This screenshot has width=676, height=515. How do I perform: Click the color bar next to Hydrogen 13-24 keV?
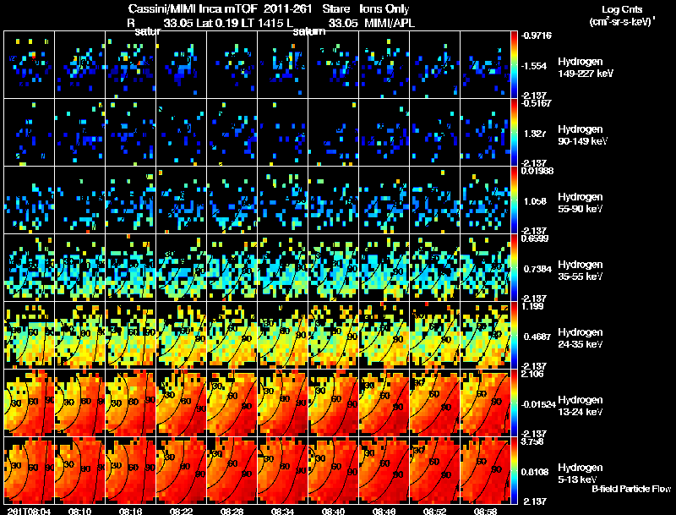coord(515,403)
